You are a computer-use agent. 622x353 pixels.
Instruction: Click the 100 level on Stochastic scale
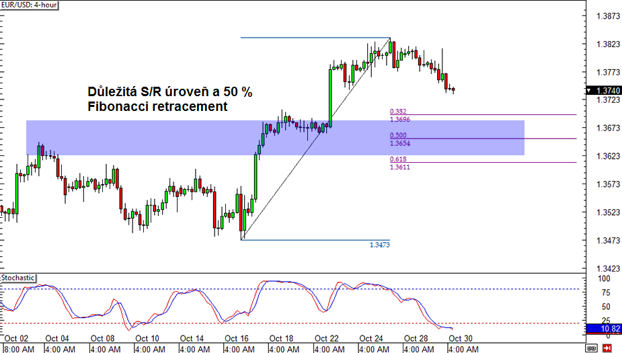(x=604, y=278)
